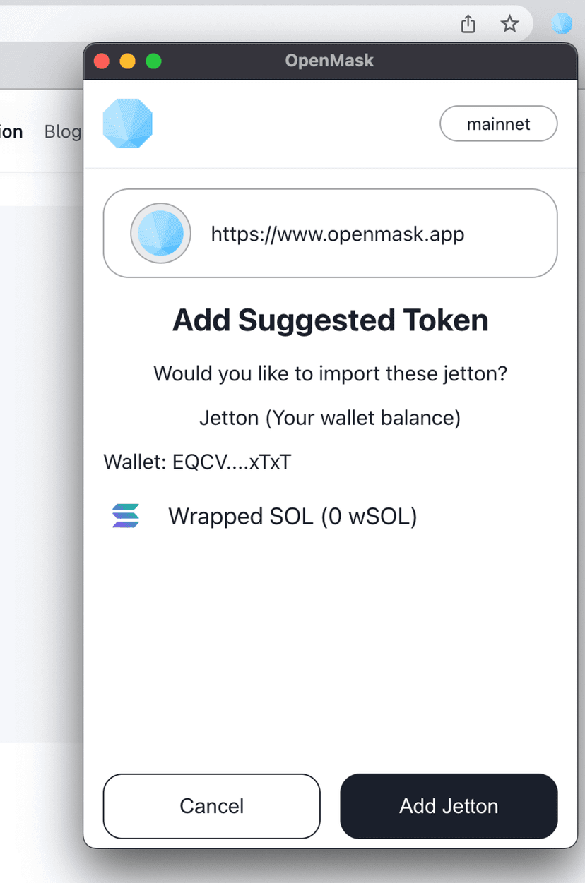Click the OpenMask logo in the popup header
585x883 pixels.
128,124
